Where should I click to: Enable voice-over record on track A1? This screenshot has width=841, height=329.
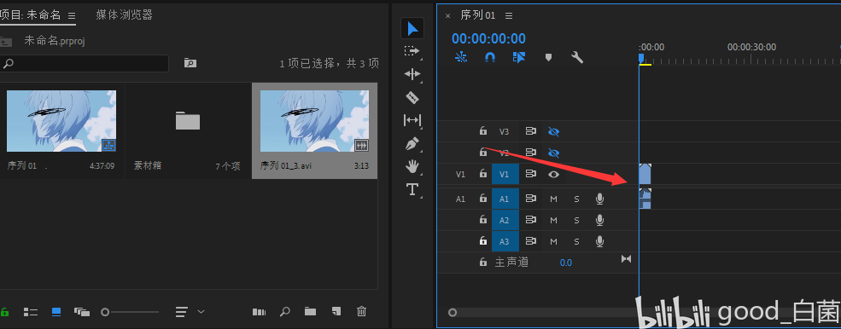point(599,199)
